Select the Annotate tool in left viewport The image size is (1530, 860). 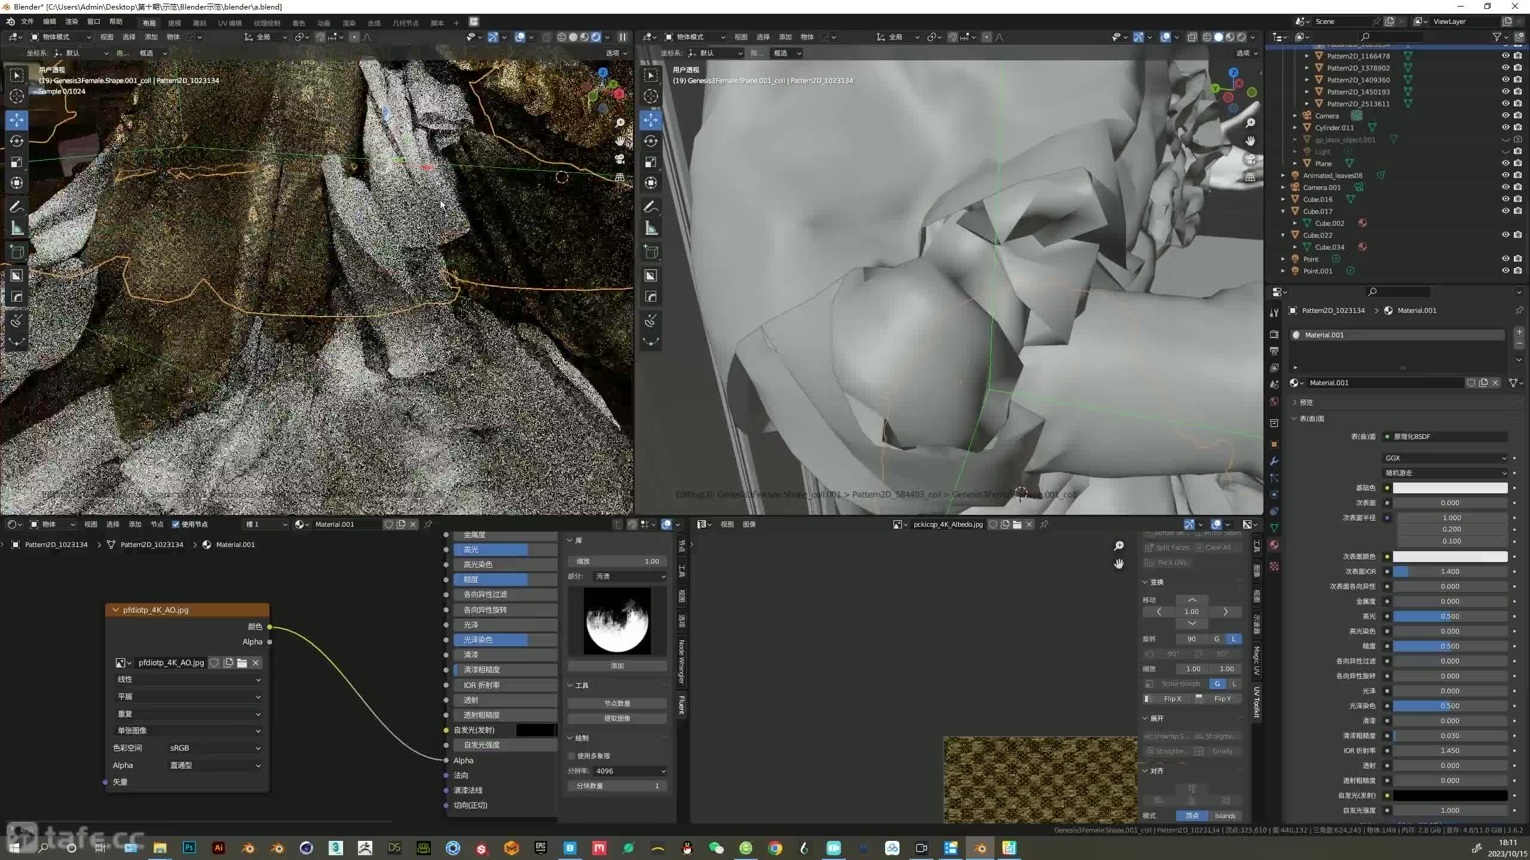click(17, 207)
